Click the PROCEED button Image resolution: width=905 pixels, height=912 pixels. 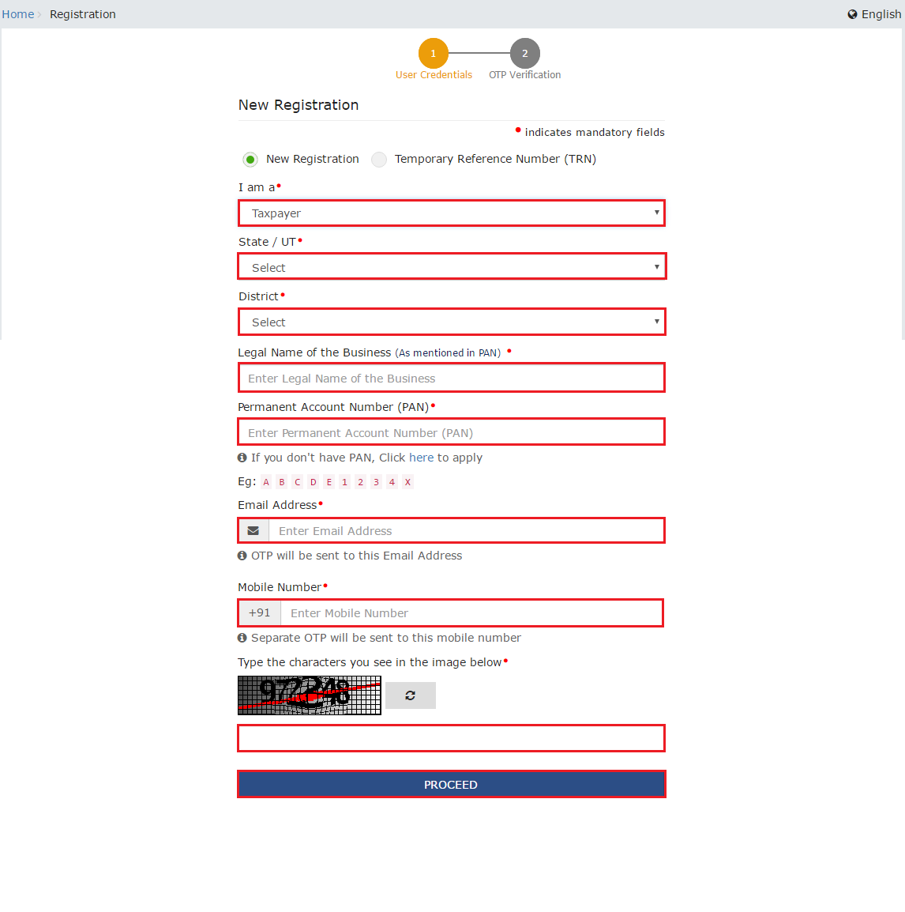(x=451, y=784)
